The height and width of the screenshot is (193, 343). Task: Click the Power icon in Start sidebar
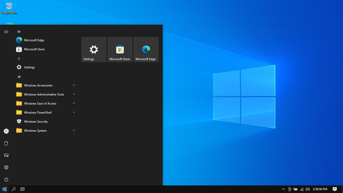(6, 179)
